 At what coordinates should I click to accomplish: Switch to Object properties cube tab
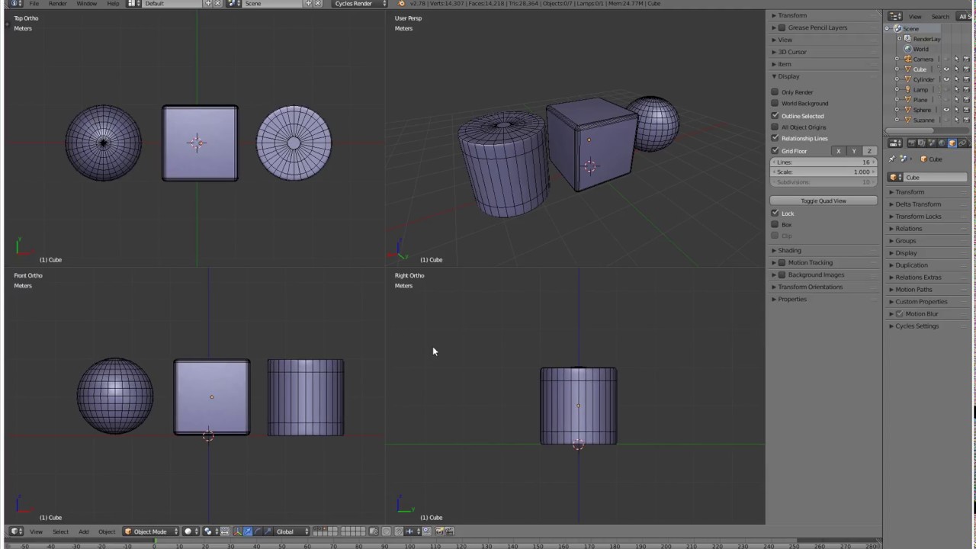(952, 143)
